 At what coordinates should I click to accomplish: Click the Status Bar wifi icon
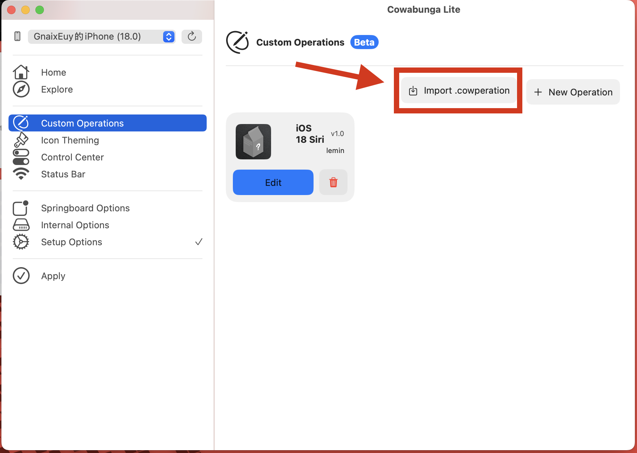click(21, 174)
